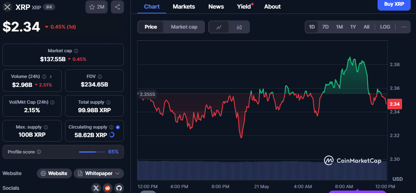Click the #4 rank badge
The width and height of the screenshot is (416, 193).
[49, 7]
